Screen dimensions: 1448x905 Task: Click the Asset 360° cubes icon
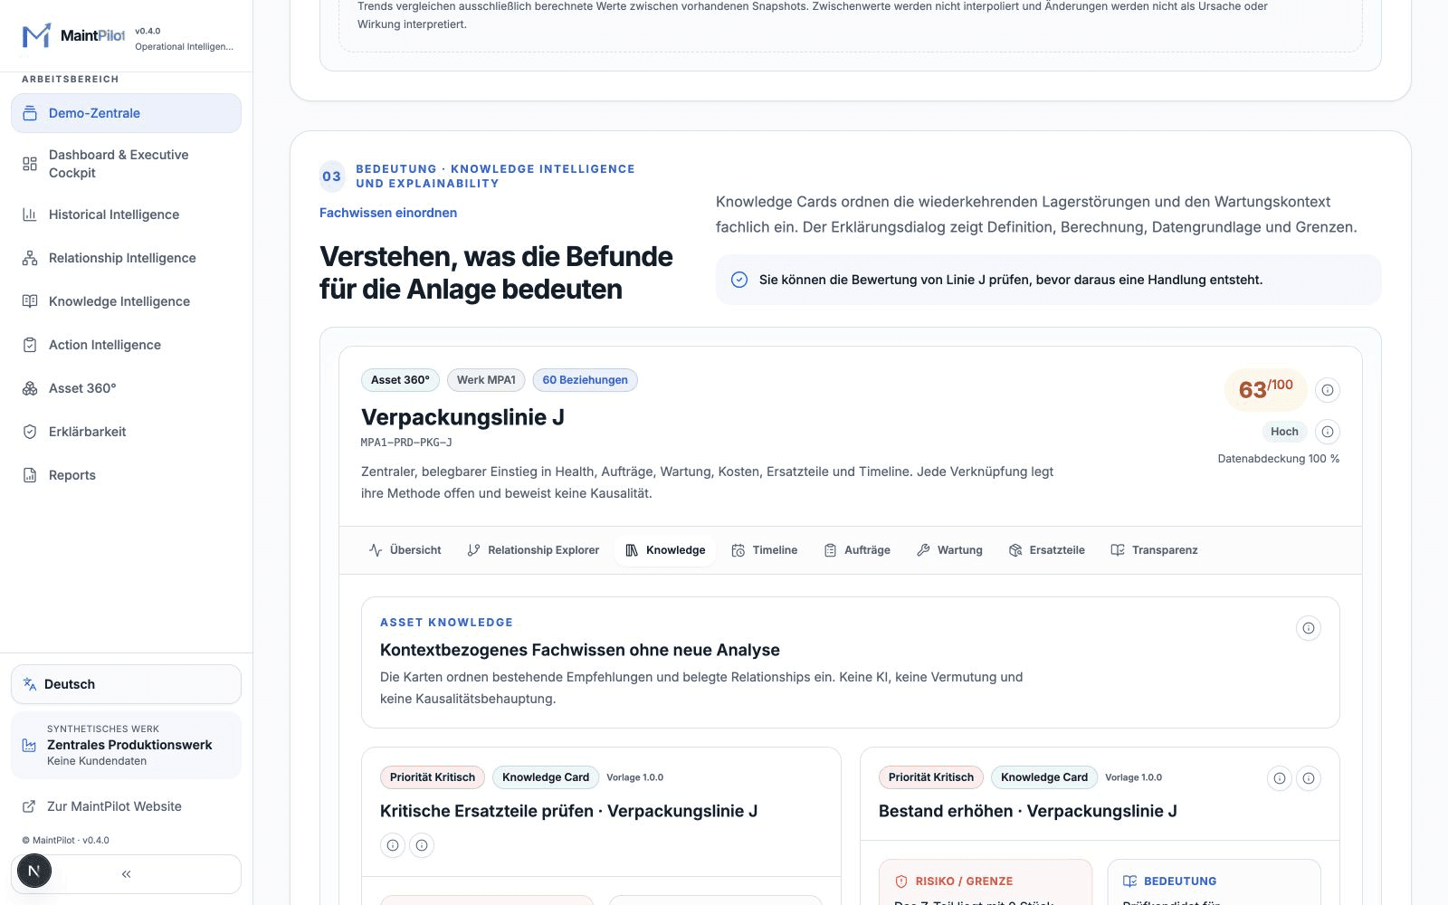click(x=30, y=388)
